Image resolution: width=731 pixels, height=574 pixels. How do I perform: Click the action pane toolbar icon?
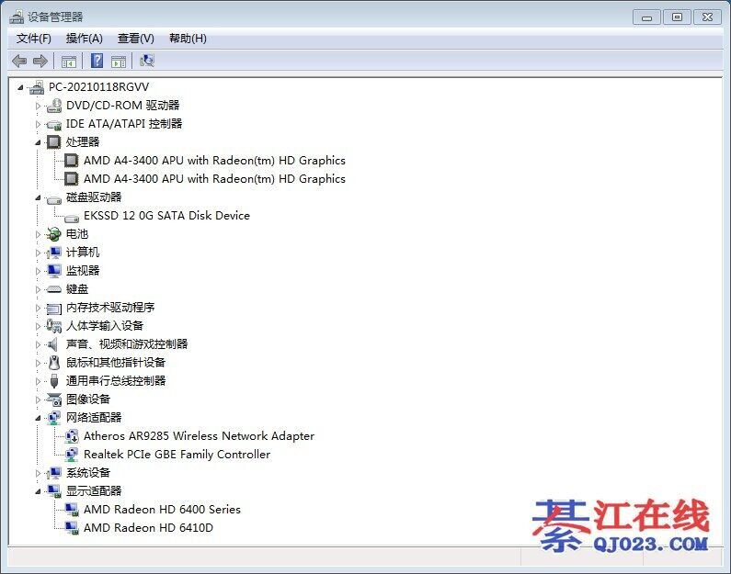119,61
